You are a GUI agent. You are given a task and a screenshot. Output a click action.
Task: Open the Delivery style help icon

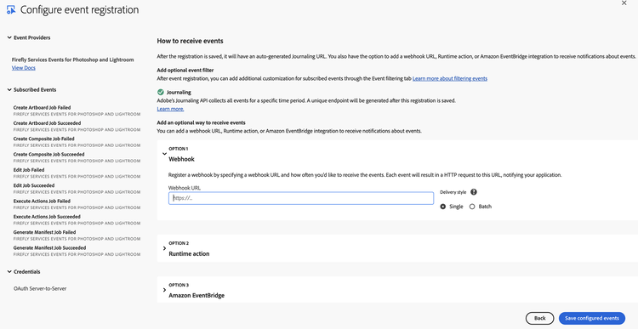(x=474, y=192)
